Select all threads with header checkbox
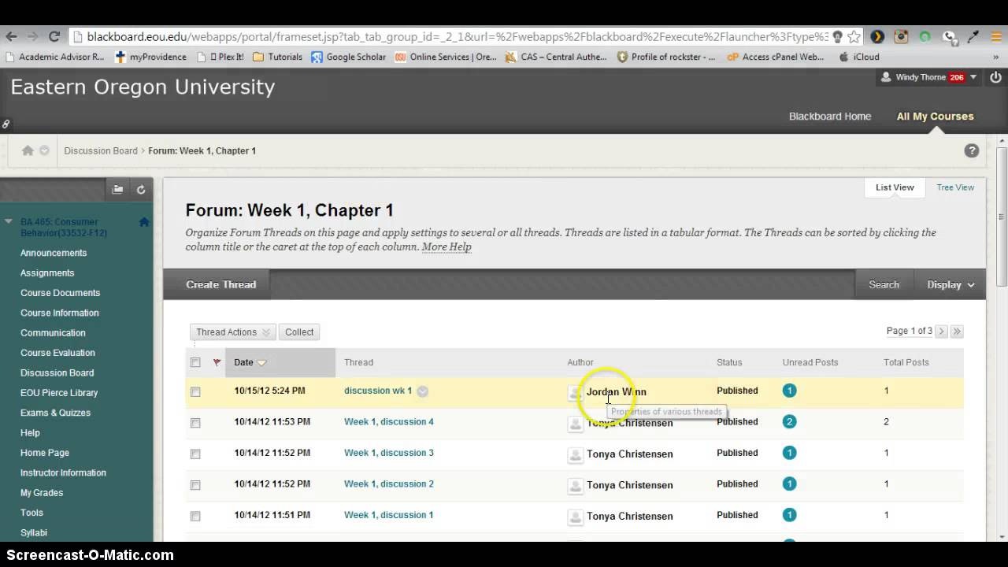The image size is (1008, 567). tap(195, 362)
